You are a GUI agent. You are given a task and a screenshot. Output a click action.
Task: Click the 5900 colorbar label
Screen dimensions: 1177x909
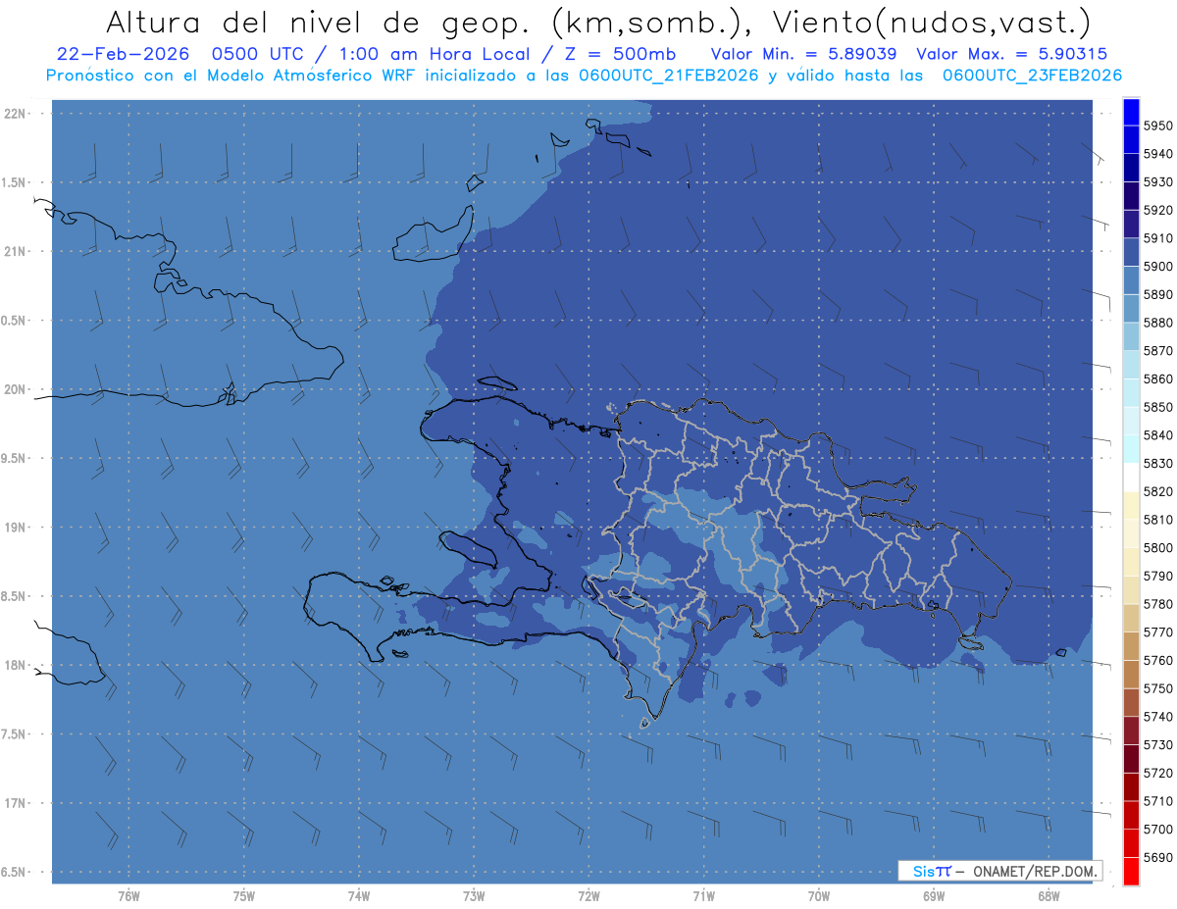[1157, 267]
